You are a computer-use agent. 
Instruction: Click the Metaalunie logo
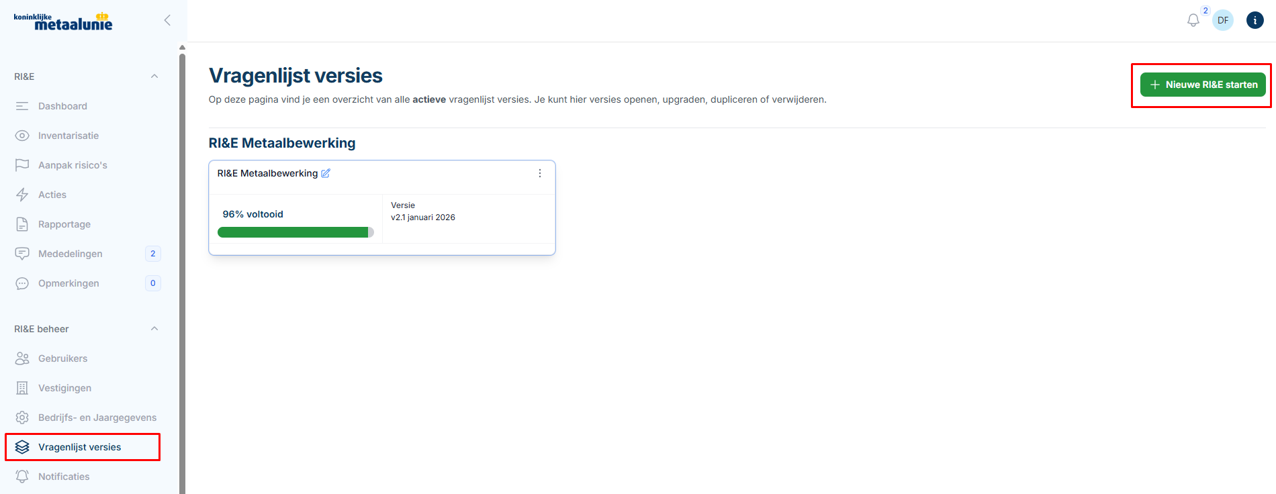coord(63,21)
